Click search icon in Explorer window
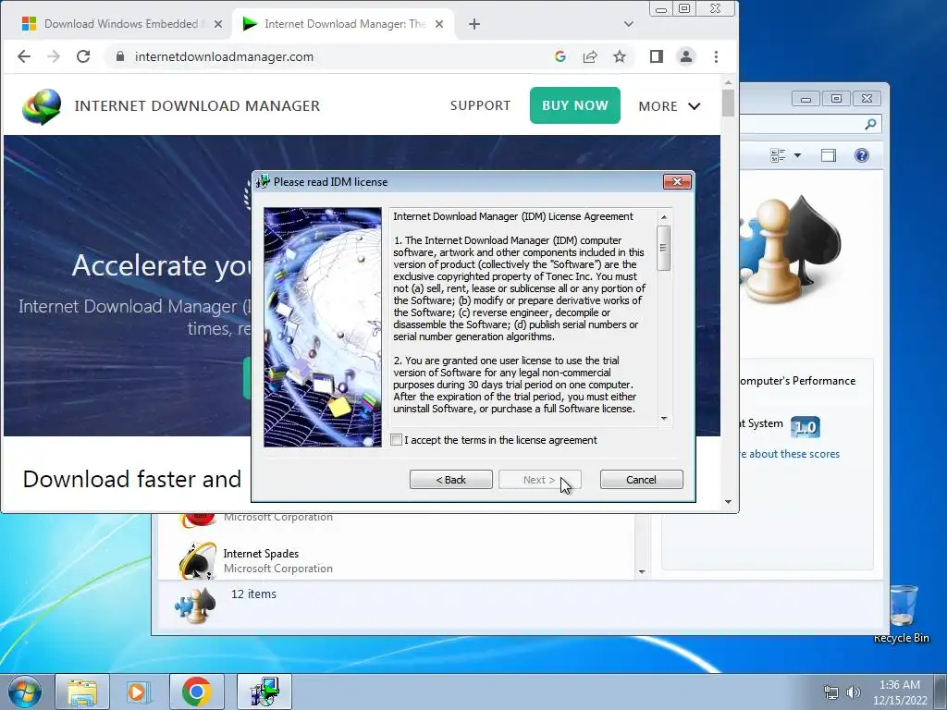This screenshot has height=710, width=947. (x=870, y=125)
